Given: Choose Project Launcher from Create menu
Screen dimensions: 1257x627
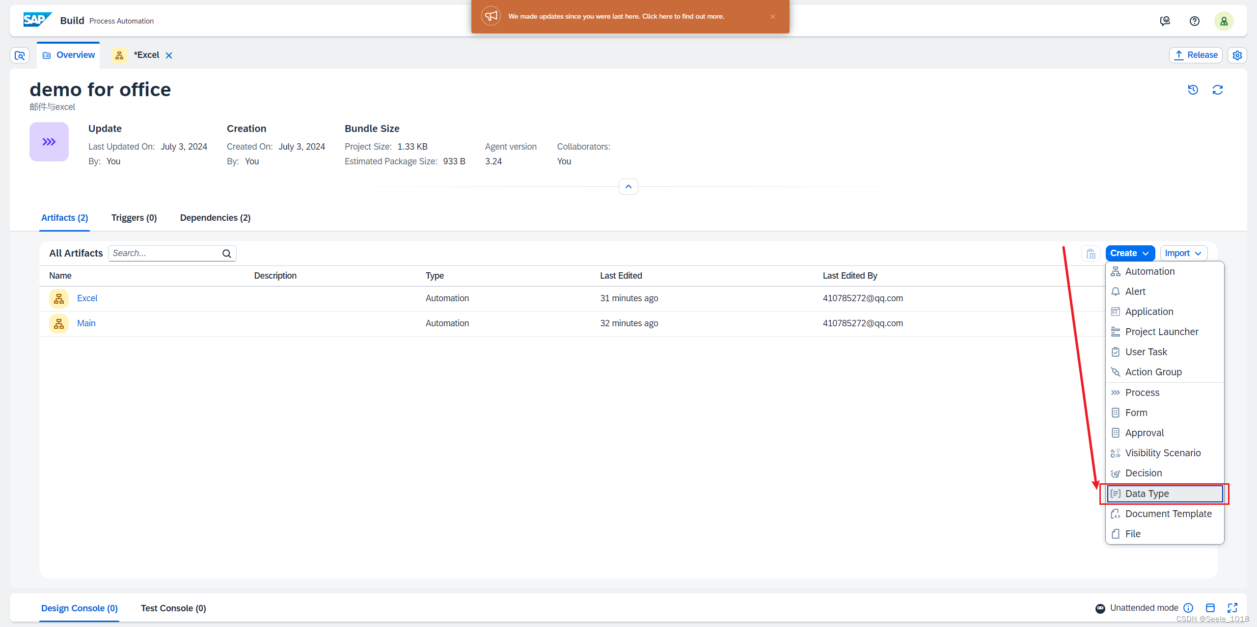Looking at the screenshot, I should click(x=1165, y=332).
